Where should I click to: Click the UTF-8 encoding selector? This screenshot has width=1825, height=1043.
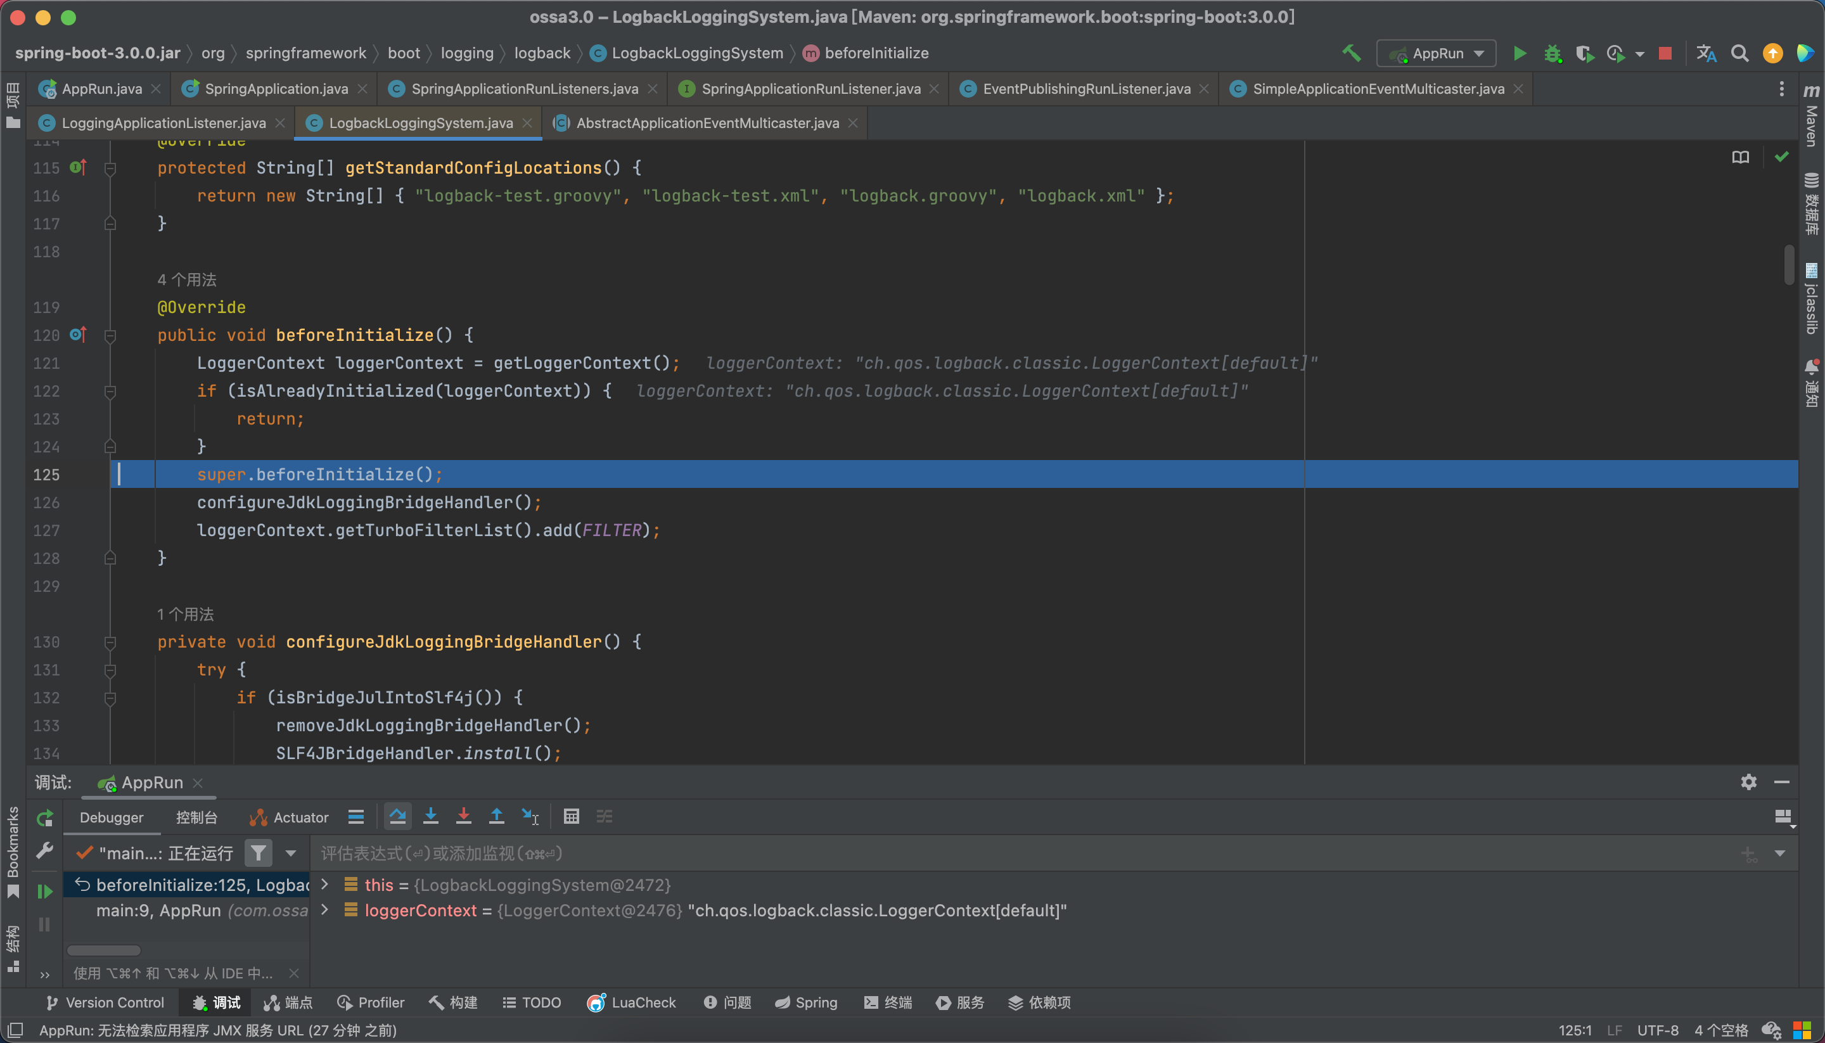click(1658, 1030)
